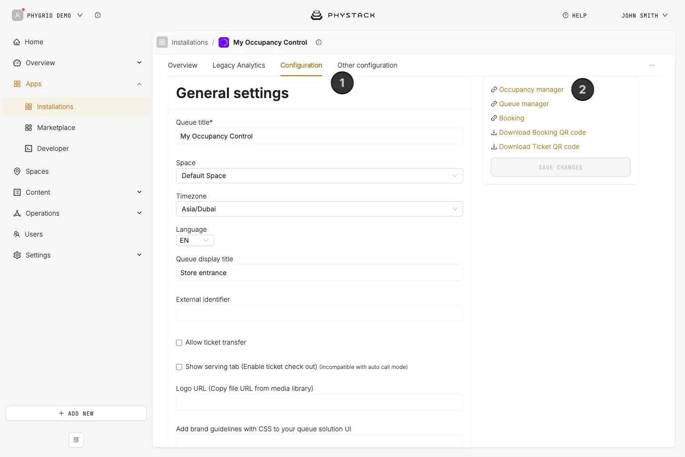Screen dimensions: 685x457
Task: Click the purple My Occupancy Control app icon
Action: pyautogui.click(x=224, y=42)
